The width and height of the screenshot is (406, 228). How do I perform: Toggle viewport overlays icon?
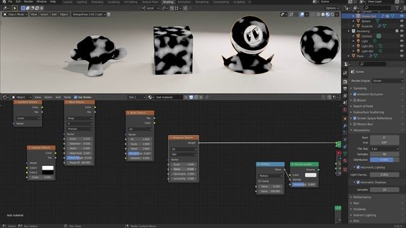[x=302, y=15]
